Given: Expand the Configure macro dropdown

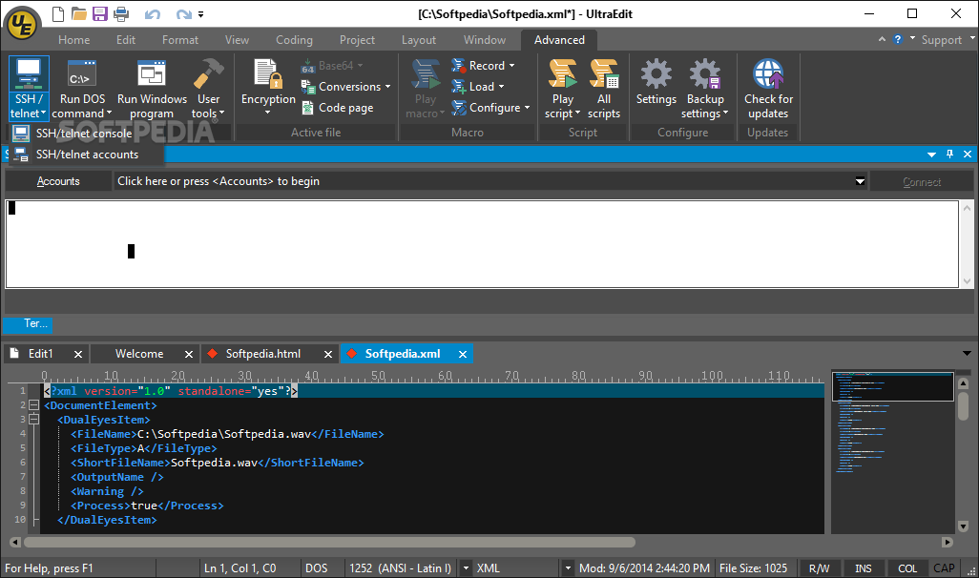Looking at the screenshot, I should click(x=527, y=108).
